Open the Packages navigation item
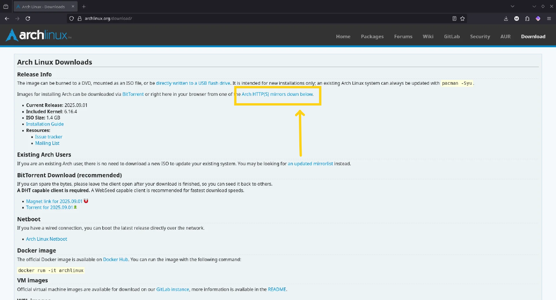Viewport: 556px width, 300px height. tap(372, 37)
